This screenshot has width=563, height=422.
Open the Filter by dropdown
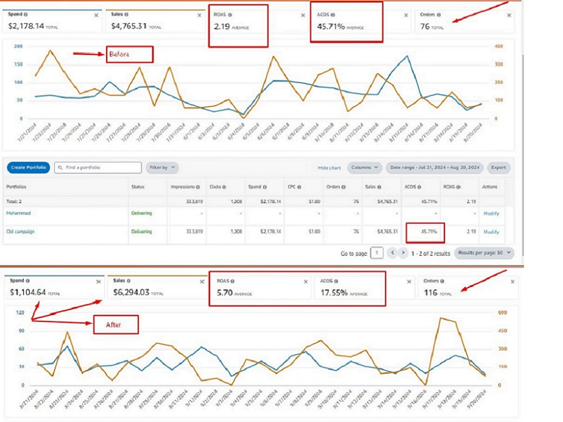pyautogui.click(x=162, y=167)
